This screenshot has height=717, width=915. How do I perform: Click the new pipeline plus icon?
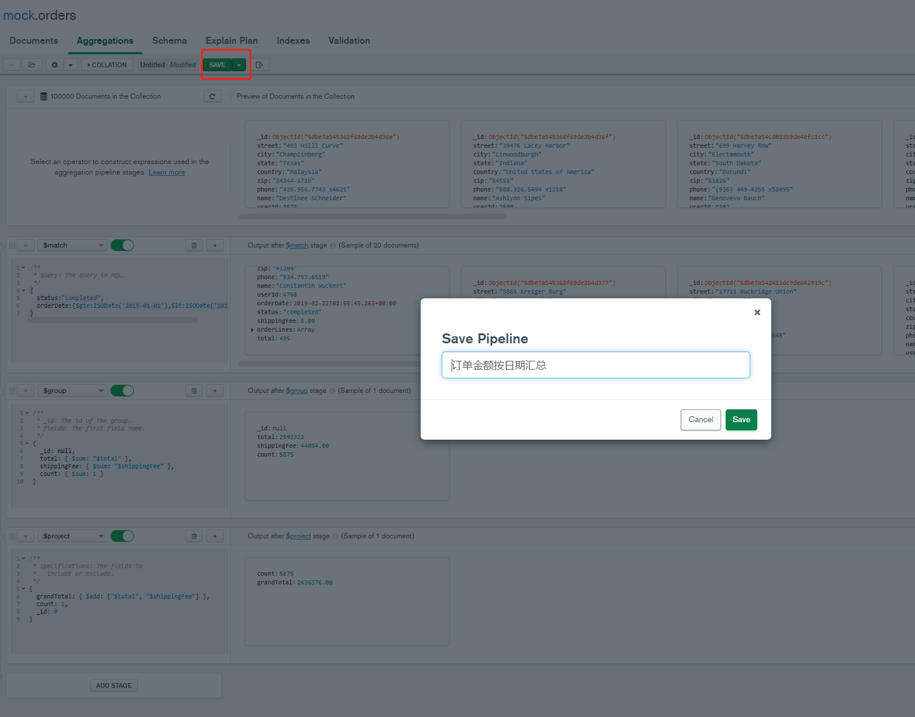[54, 65]
